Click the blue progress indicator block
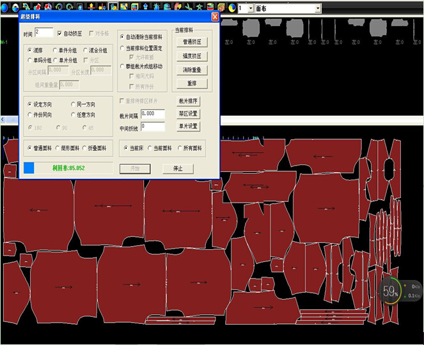The image size is (424, 345). [x=30, y=168]
